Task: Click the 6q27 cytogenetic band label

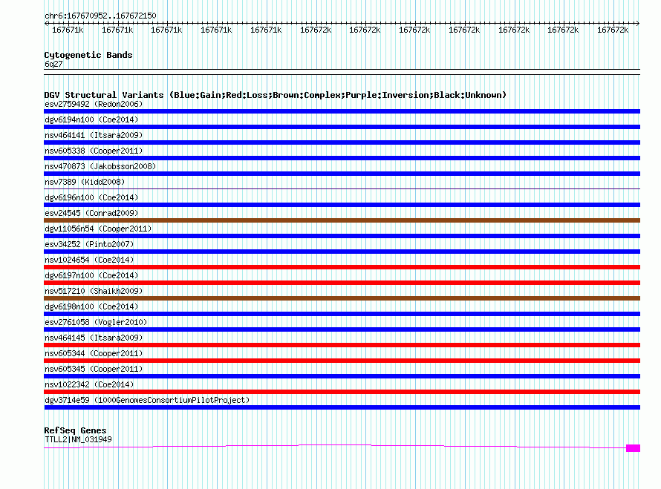Action: pyautogui.click(x=53, y=64)
